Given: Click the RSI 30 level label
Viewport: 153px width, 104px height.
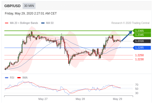Looking at the screenshot, I should (137, 93).
